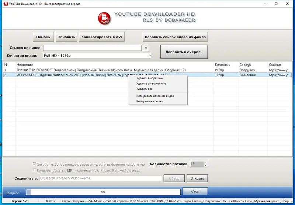Click the Ссылка column header

pyautogui.click(x=275, y=64)
